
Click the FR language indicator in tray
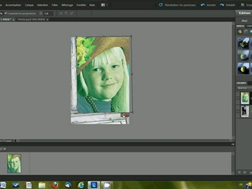pyautogui.click(x=241, y=185)
